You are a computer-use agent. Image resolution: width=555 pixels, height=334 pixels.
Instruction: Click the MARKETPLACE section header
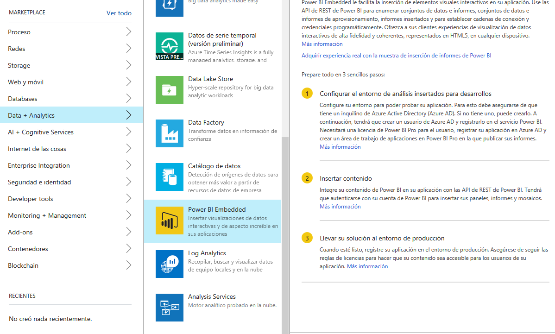point(27,13)
